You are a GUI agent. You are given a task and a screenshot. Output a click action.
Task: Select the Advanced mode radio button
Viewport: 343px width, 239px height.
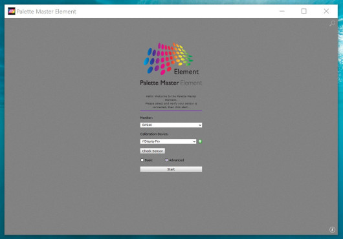point(166,160)
